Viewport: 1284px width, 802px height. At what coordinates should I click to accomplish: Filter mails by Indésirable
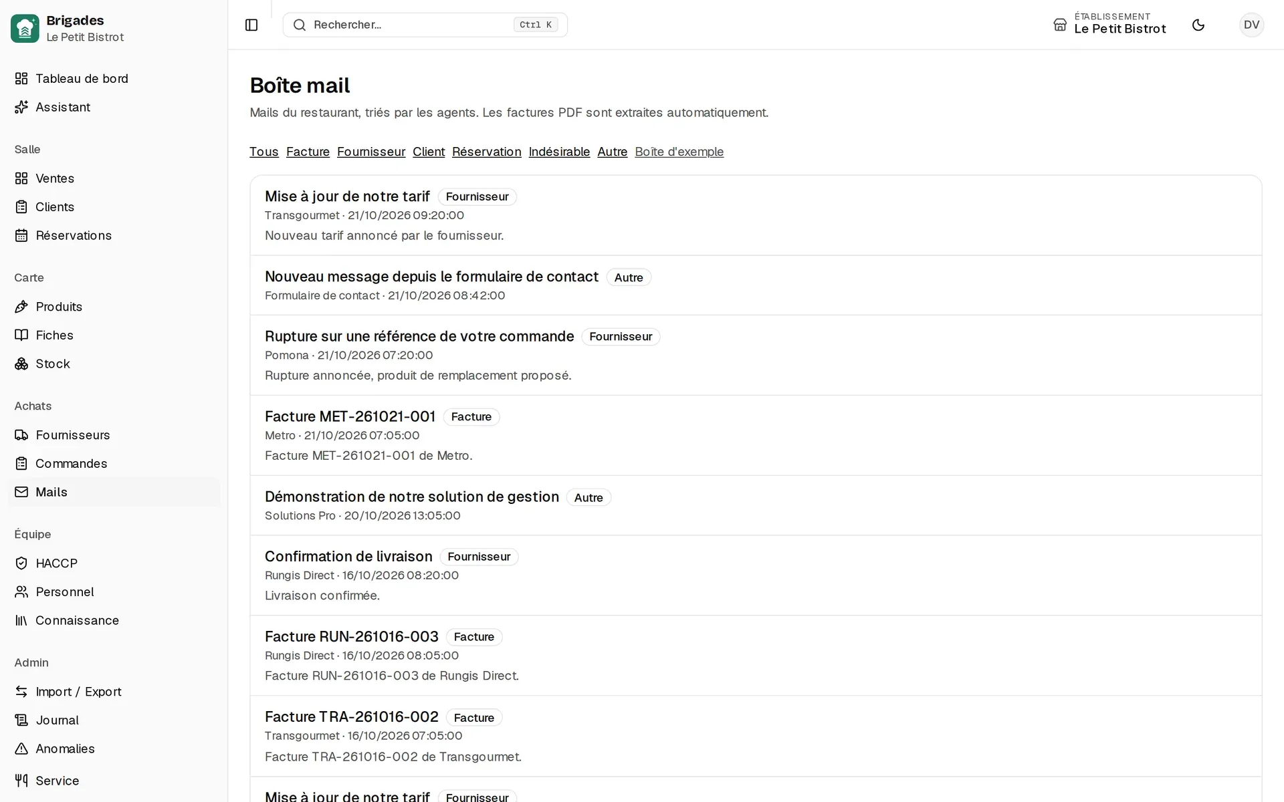[559, 152]
